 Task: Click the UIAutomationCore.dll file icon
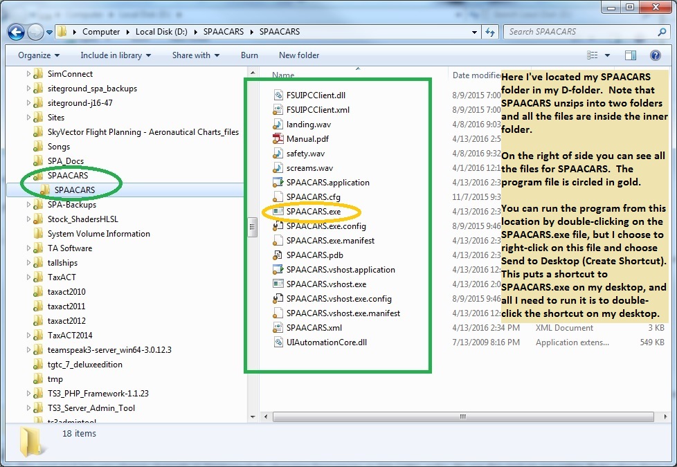coord(278,342)
